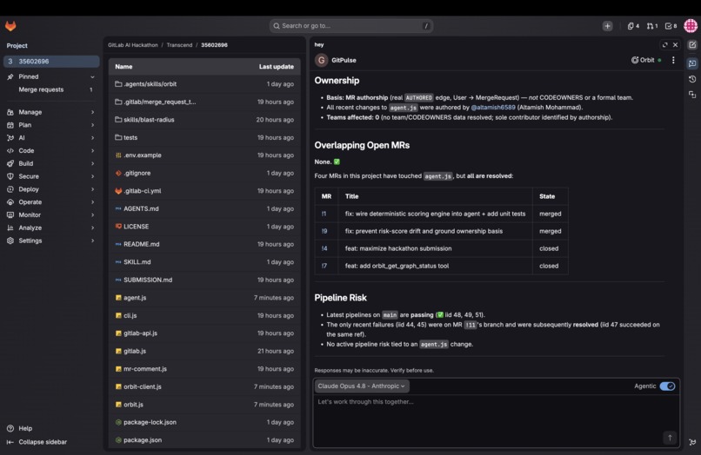Open the orbit-client.js file
The image size is (701, 455).
142,386
